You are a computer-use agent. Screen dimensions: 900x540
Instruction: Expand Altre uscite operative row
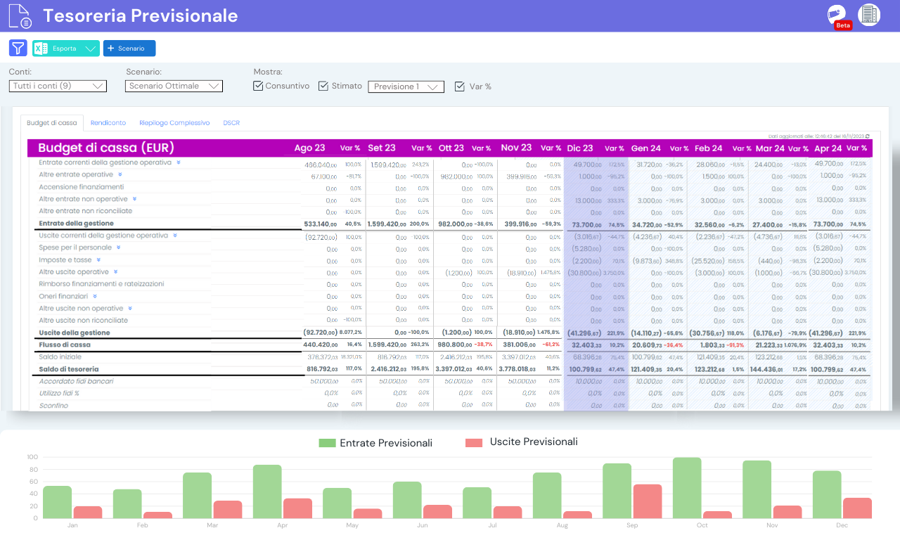tap(116, 272)
